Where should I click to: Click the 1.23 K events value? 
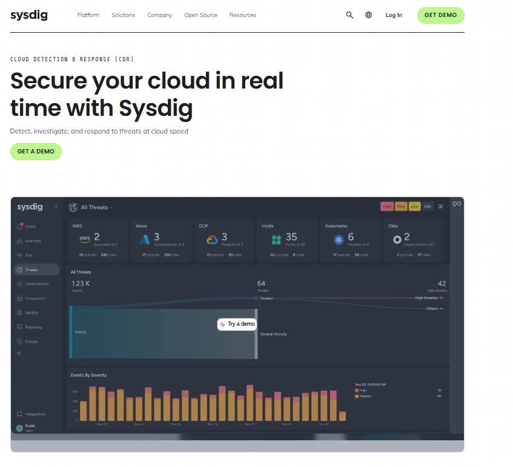tap(81, 283)
